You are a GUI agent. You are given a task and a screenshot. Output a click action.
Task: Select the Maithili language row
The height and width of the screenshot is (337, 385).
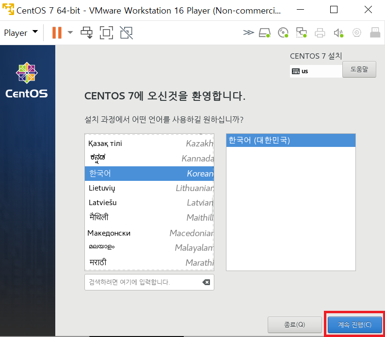tap(149, 217)
